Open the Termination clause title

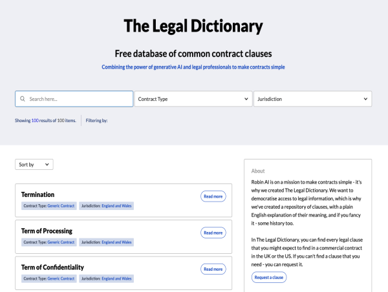click(x=38, y=194)
